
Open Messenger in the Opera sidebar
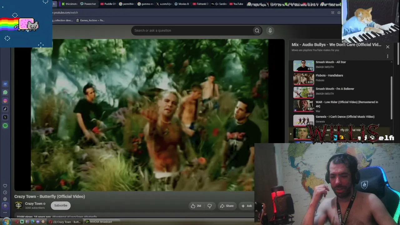pos(5,84)
